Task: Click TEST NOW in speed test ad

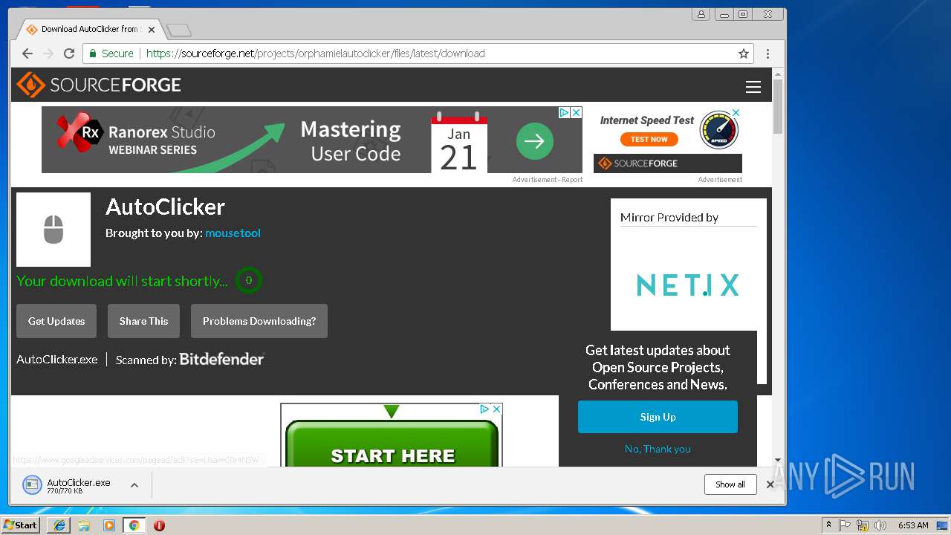Action: point(649,139)
